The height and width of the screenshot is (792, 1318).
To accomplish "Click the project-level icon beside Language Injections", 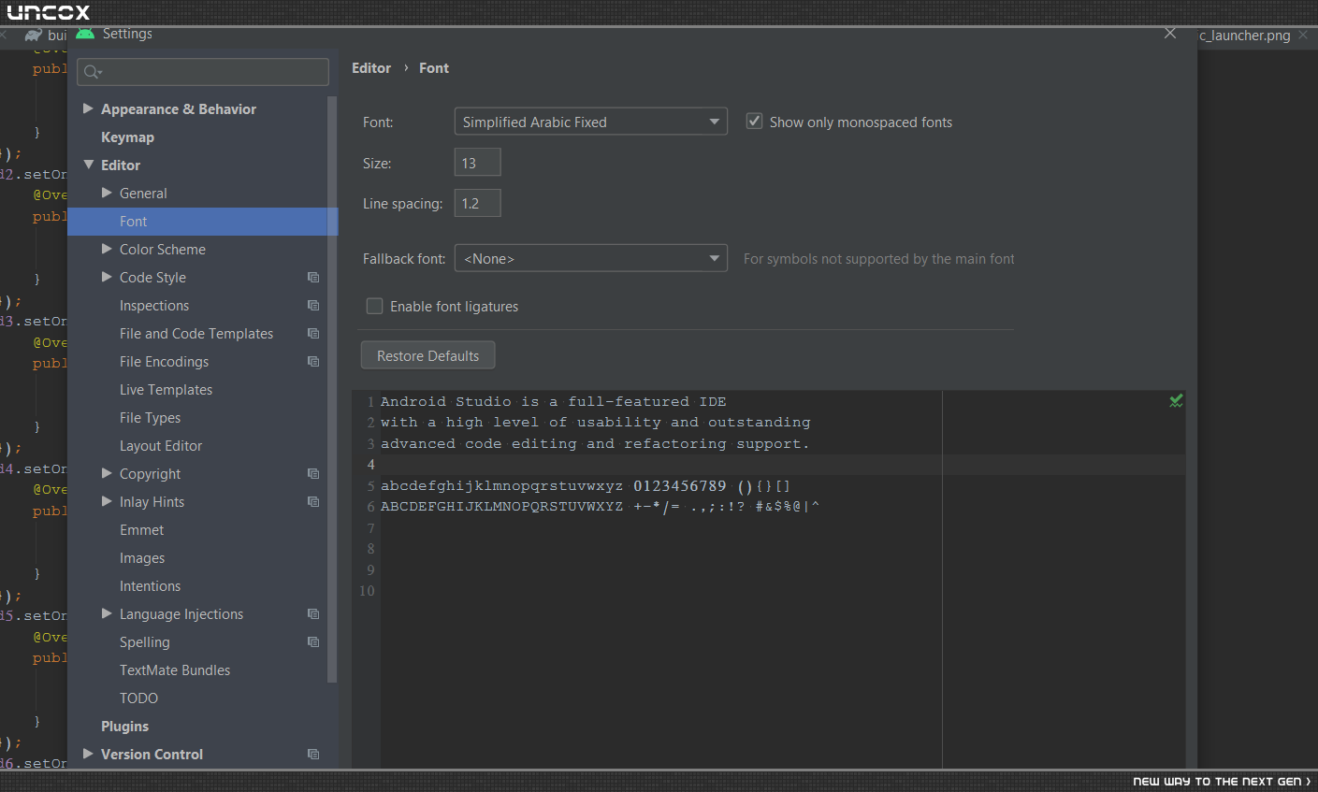I will point(313,614).
